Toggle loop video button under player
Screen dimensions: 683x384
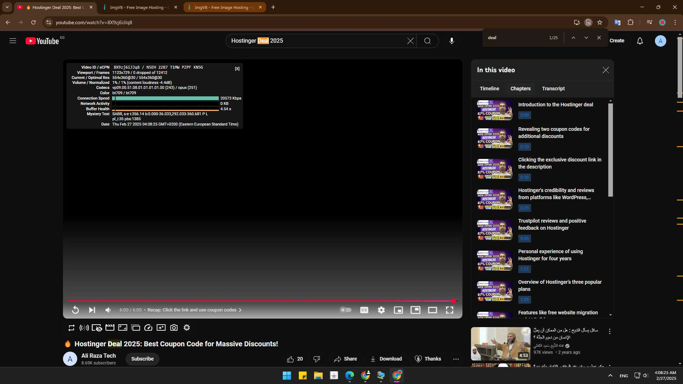pos(71,328)
